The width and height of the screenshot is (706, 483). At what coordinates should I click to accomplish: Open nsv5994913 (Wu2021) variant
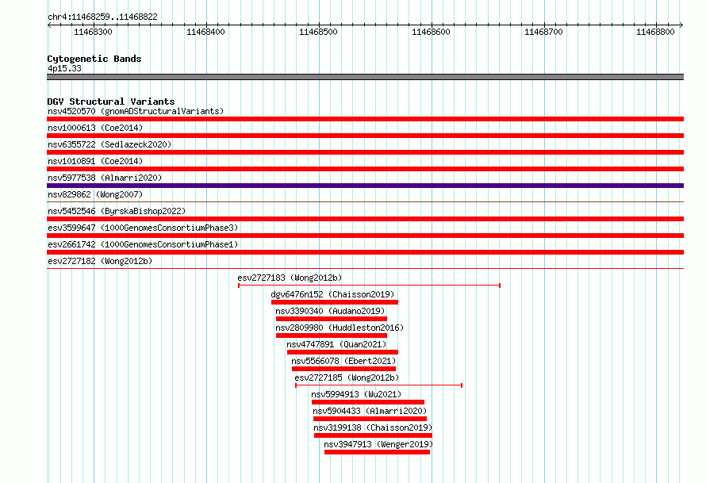(x=356, y=394)
